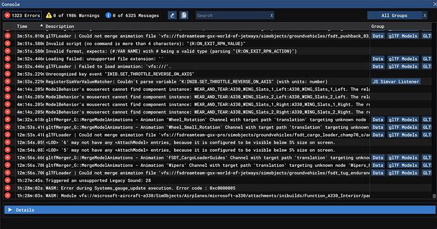Open the All Groups dropdown
The height and width of the screenshot is (229, 437).
[x=395, y=16]
